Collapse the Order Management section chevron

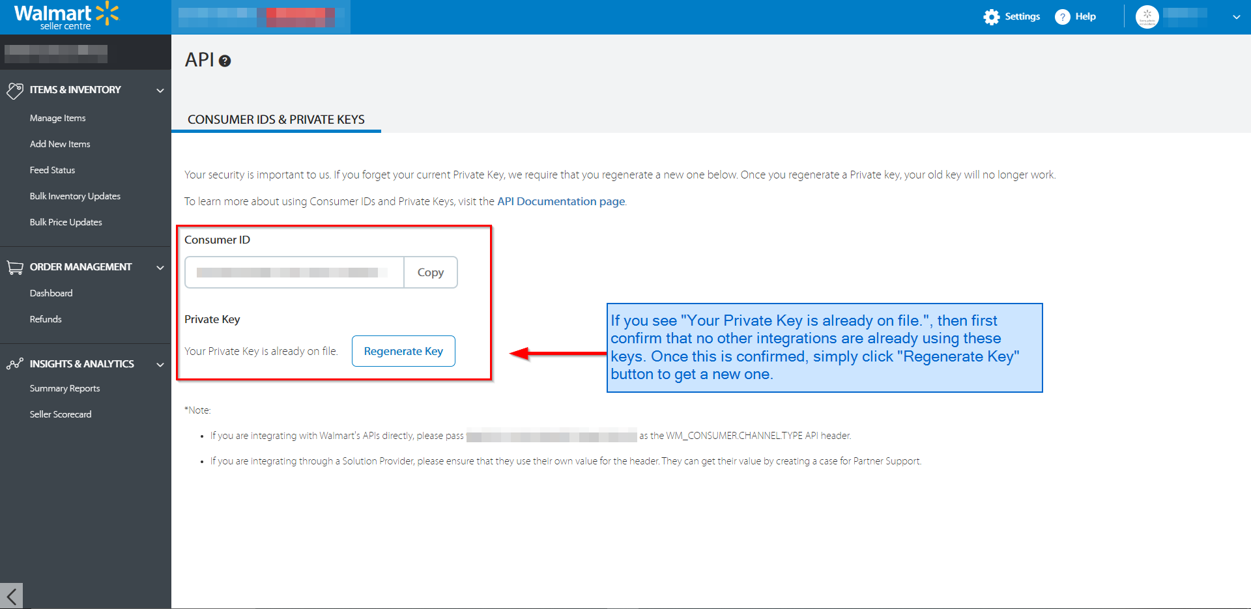[160, 268]
